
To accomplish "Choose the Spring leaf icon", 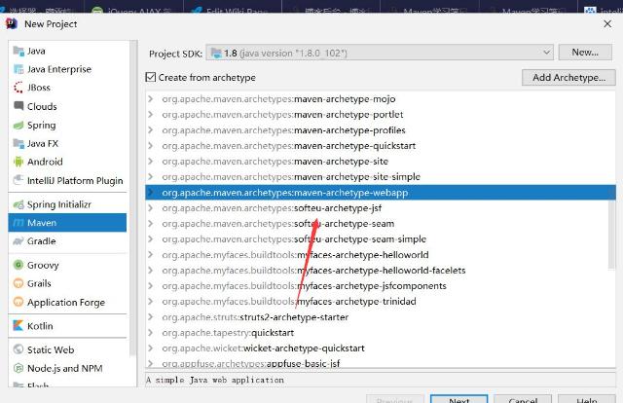I will [x=18, y=125].
